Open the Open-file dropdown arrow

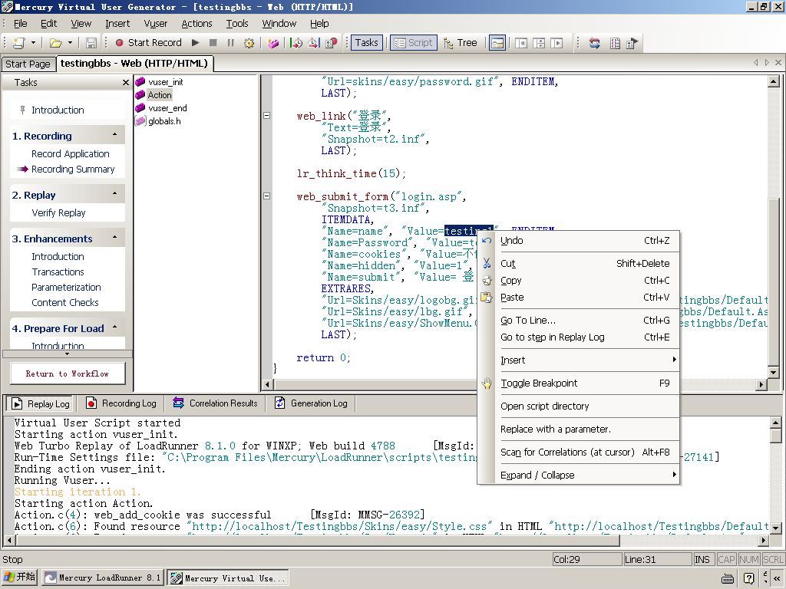(70, 43)
